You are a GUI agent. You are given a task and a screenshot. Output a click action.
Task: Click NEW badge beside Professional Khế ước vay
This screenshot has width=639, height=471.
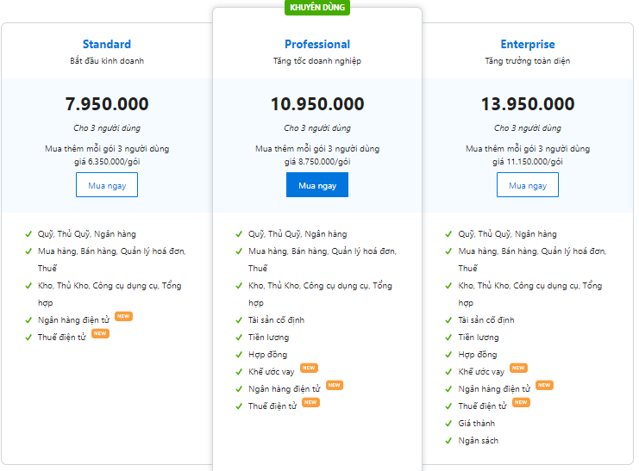pyautogui.click(x=309, y=368)
